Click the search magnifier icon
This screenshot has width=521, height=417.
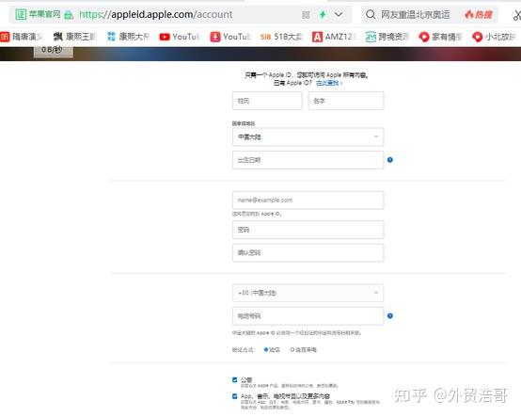[x=371, y=15]
